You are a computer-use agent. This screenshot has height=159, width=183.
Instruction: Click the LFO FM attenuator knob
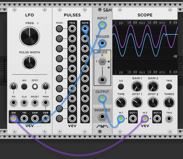(x=13, y=87)
